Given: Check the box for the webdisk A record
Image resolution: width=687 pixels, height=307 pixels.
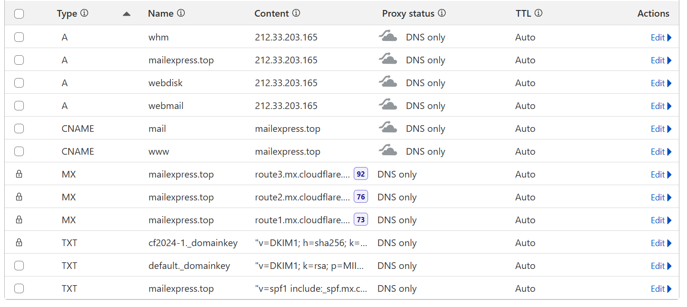Looking at the screenshot, I should point(19,83).
